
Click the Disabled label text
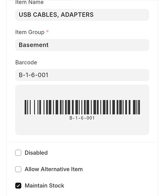click(36, 153)
